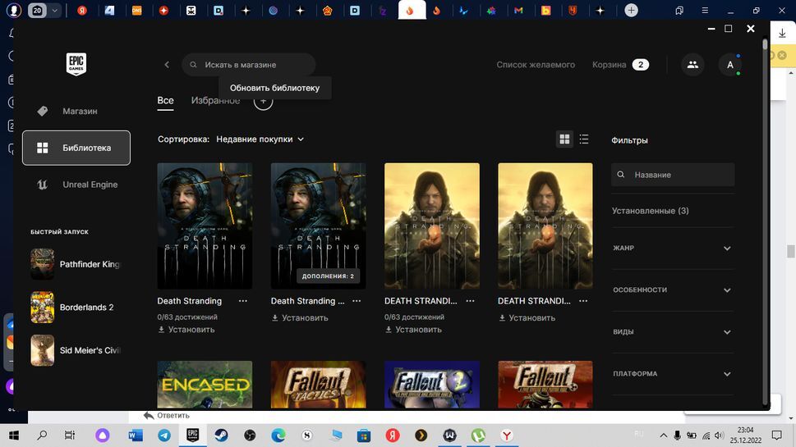Open the friends list icon
The image size is (796, 447).
coord(692,65)
